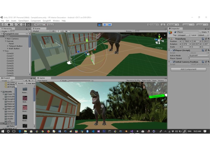
Task: Open the Tag Untagged dropdown
Action: (184, 35)
